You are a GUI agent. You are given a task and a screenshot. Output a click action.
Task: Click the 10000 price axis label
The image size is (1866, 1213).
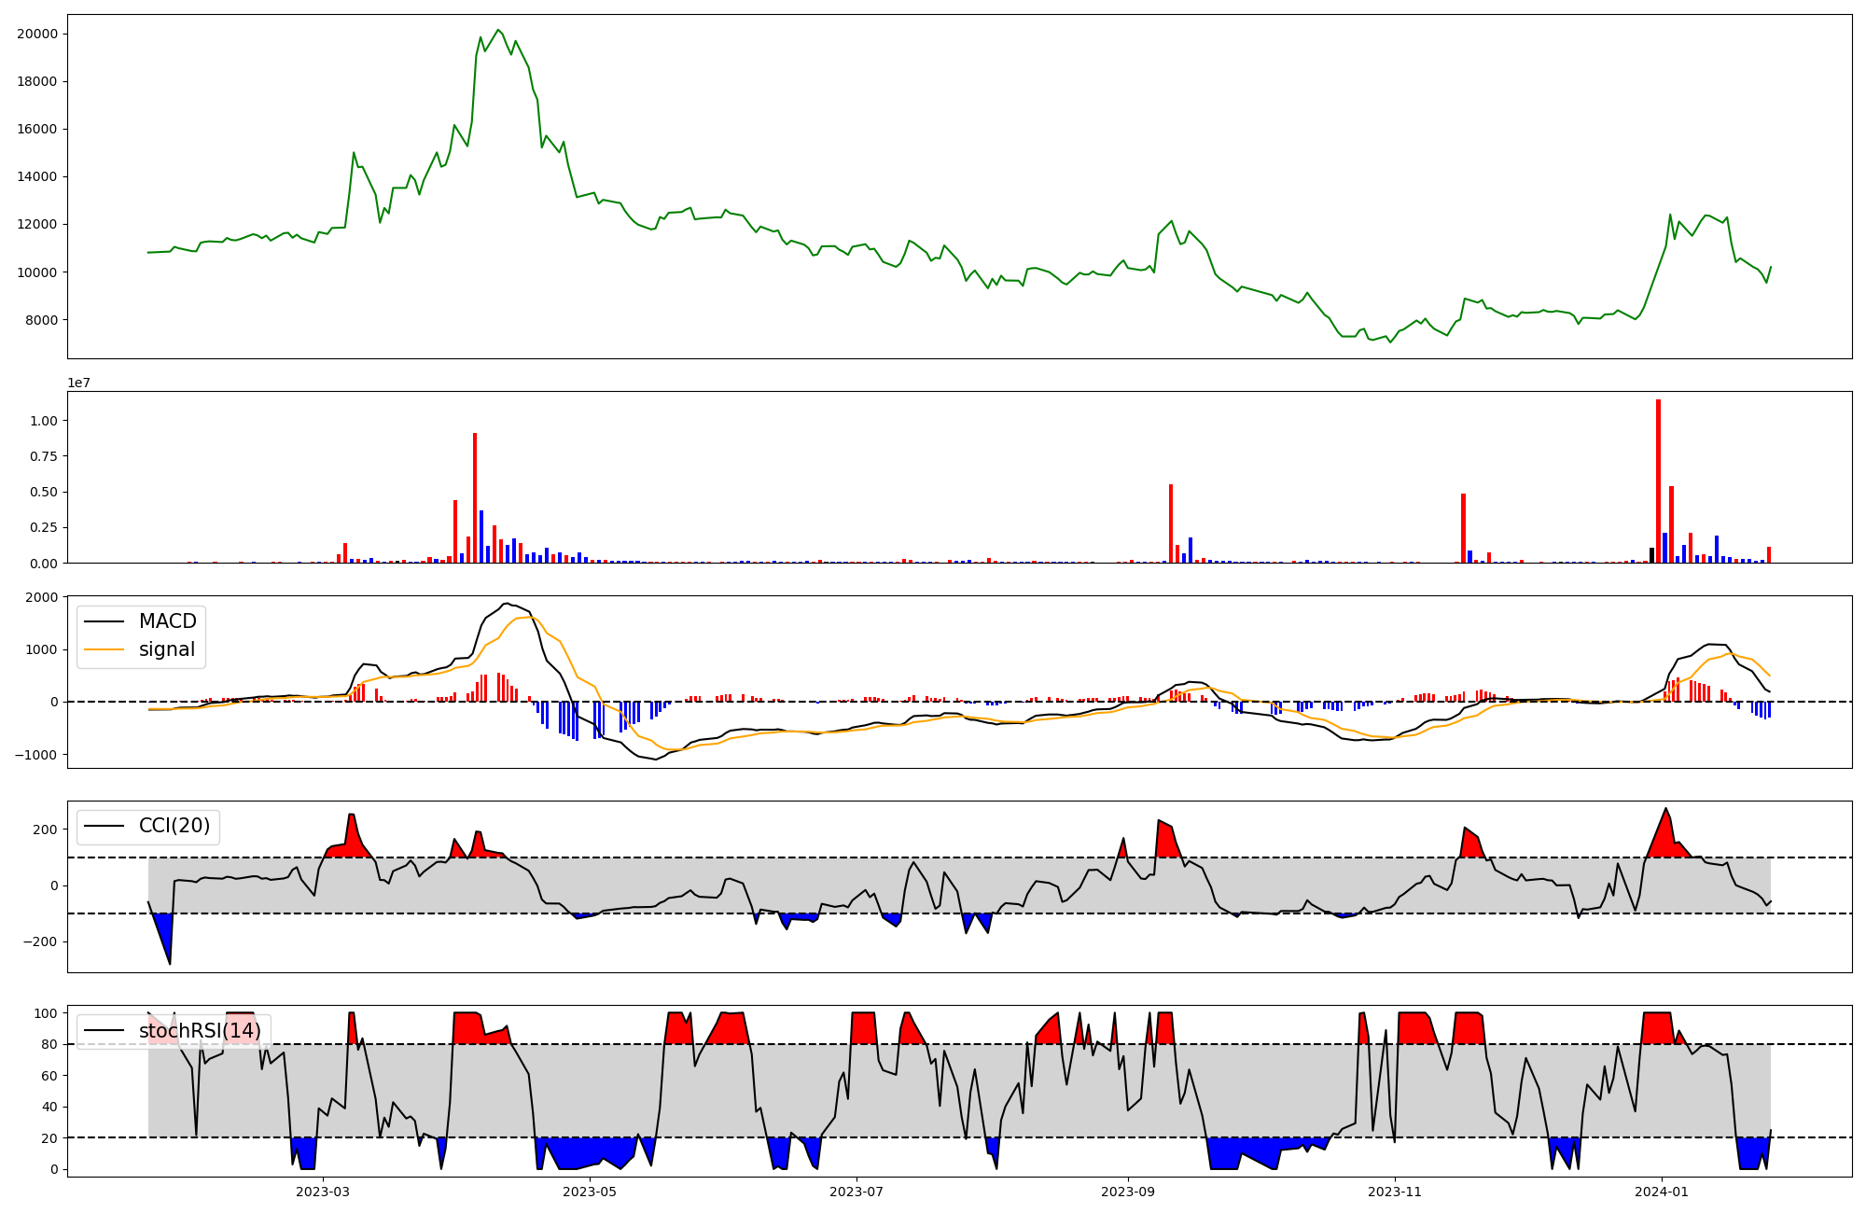[x=37, y=272]
